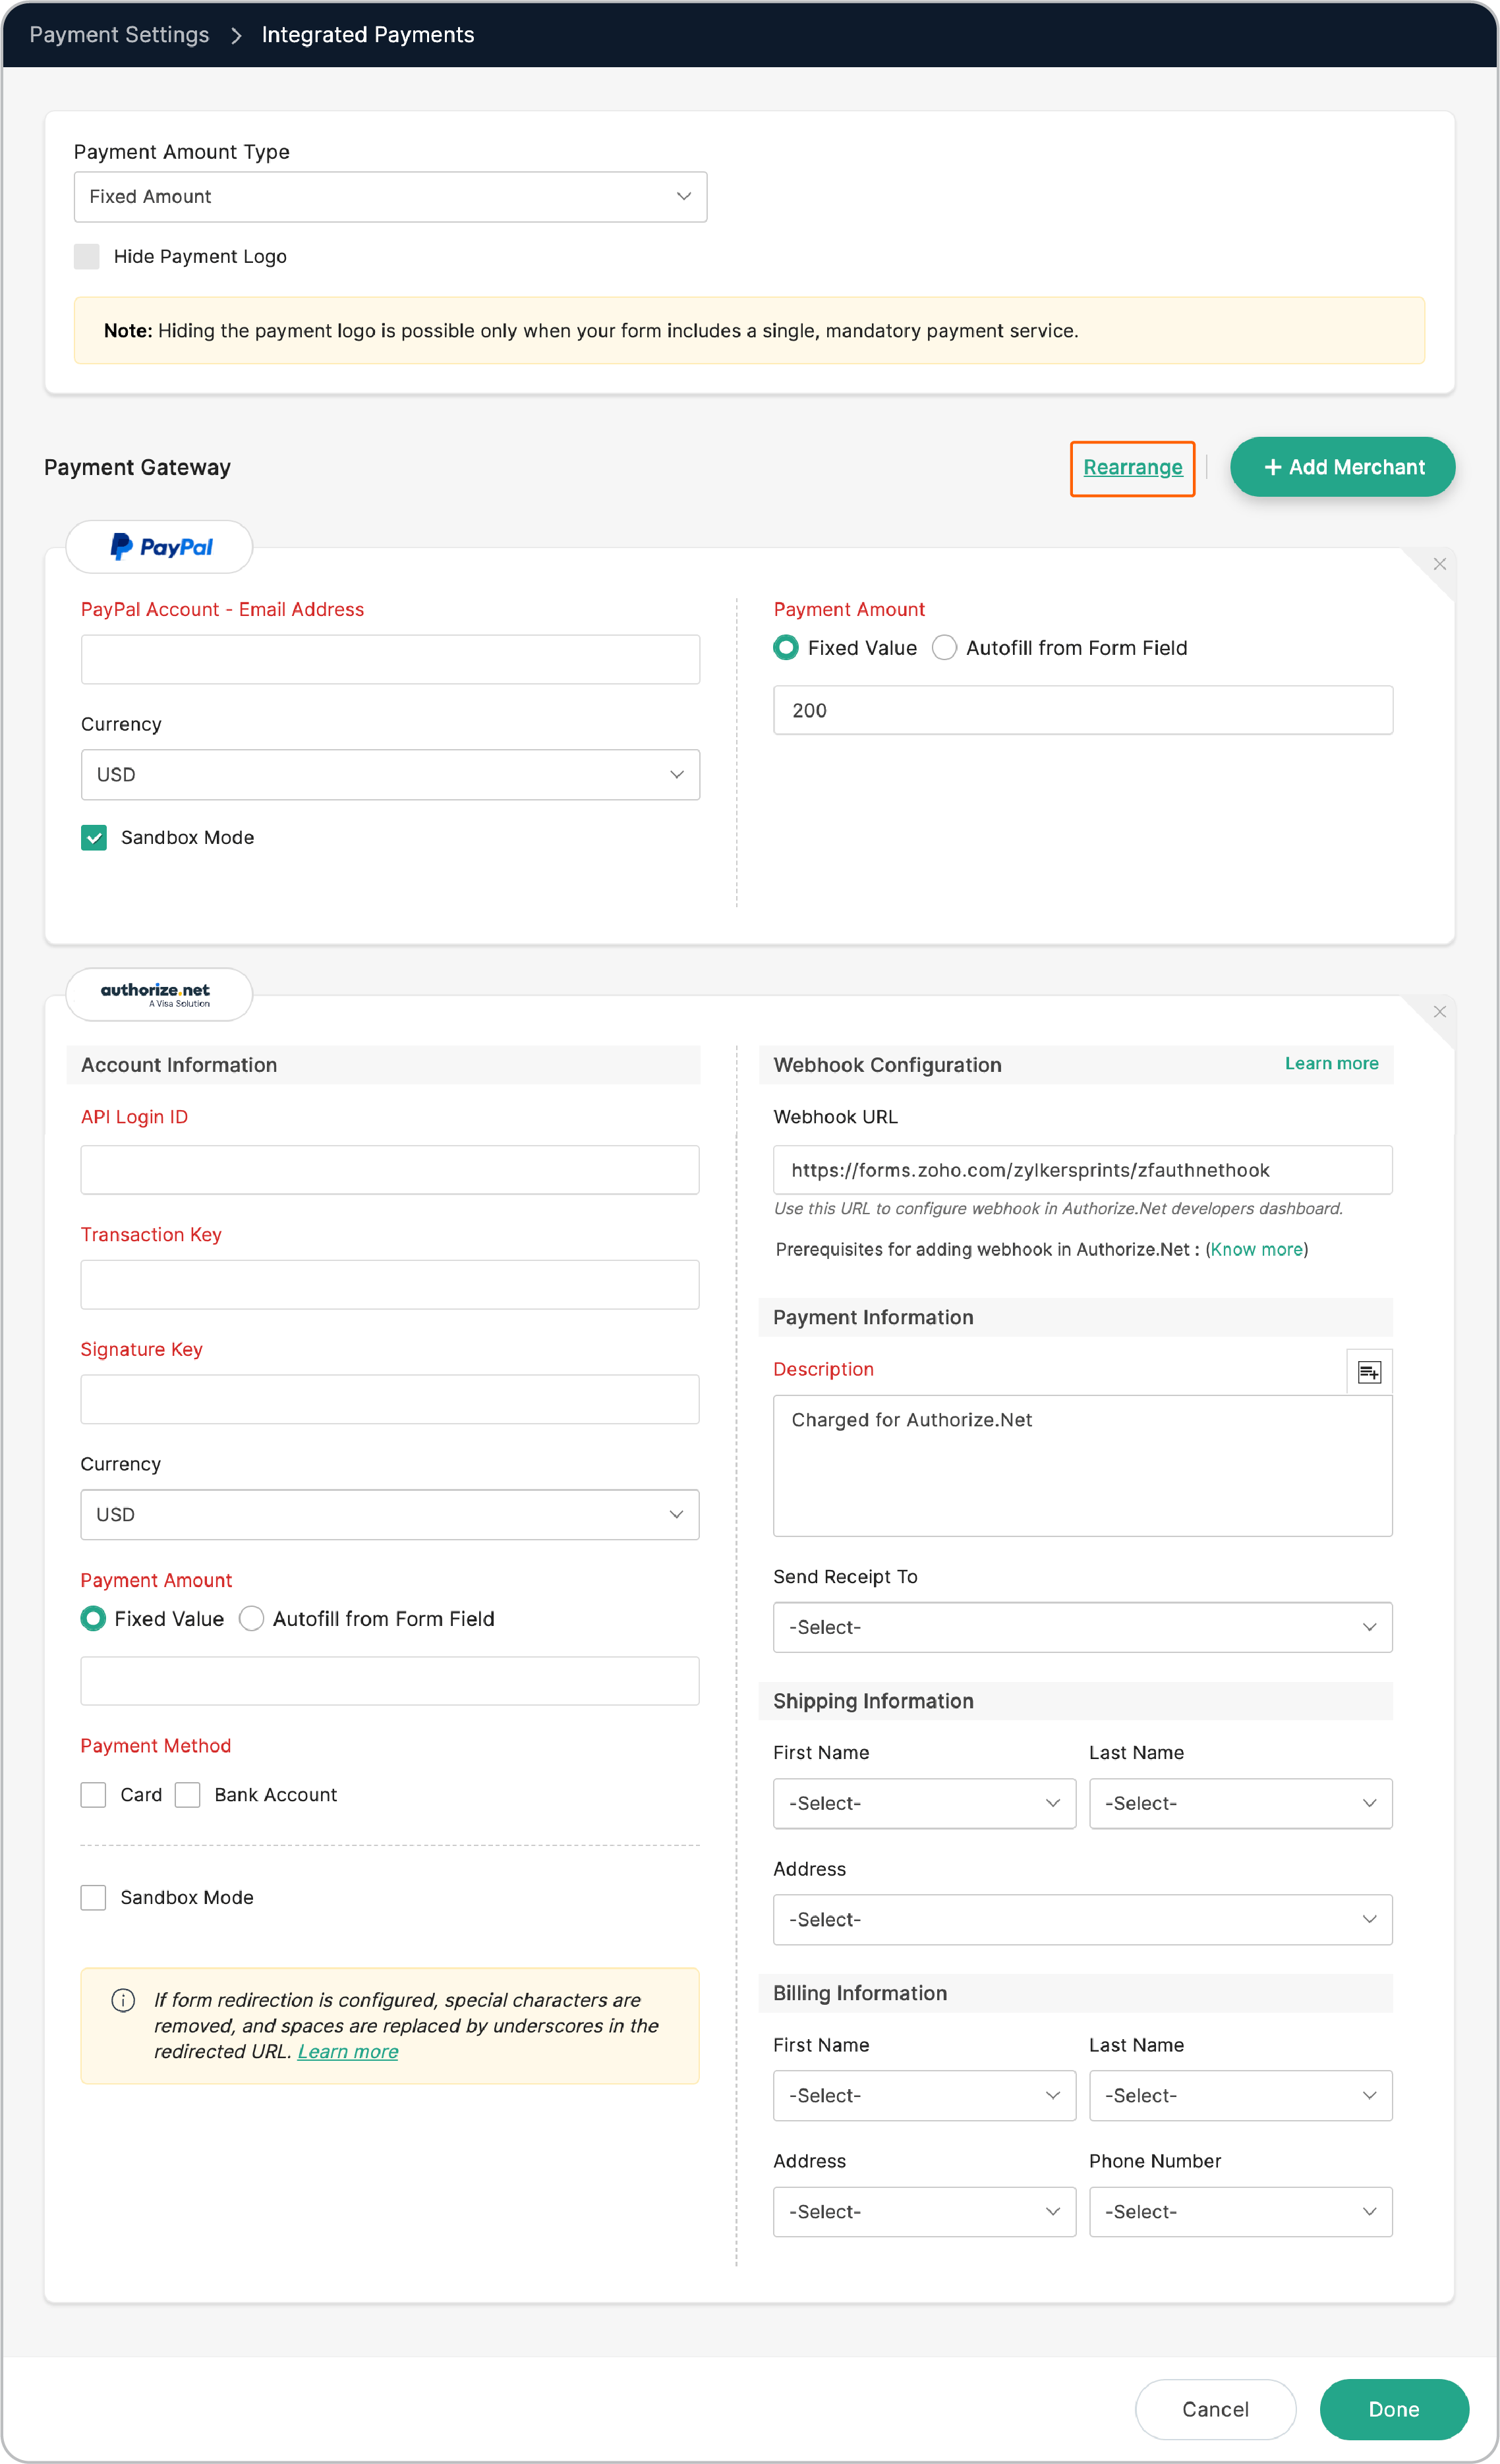
Task: Click breadcrumb chevron arrow in header
Action: (236, 35)
